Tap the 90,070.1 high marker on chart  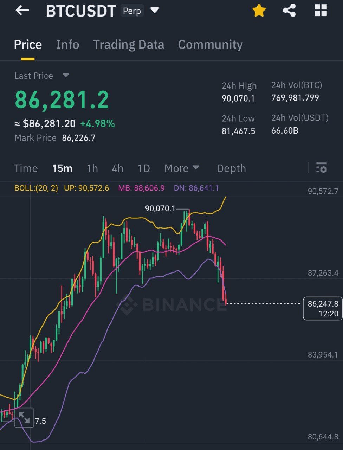click(160, 208)
